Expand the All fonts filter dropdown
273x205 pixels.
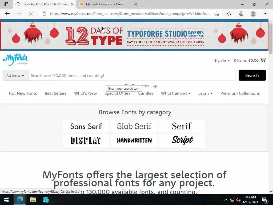16,75
